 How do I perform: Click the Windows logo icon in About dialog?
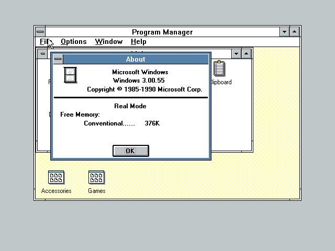[70, 75]
